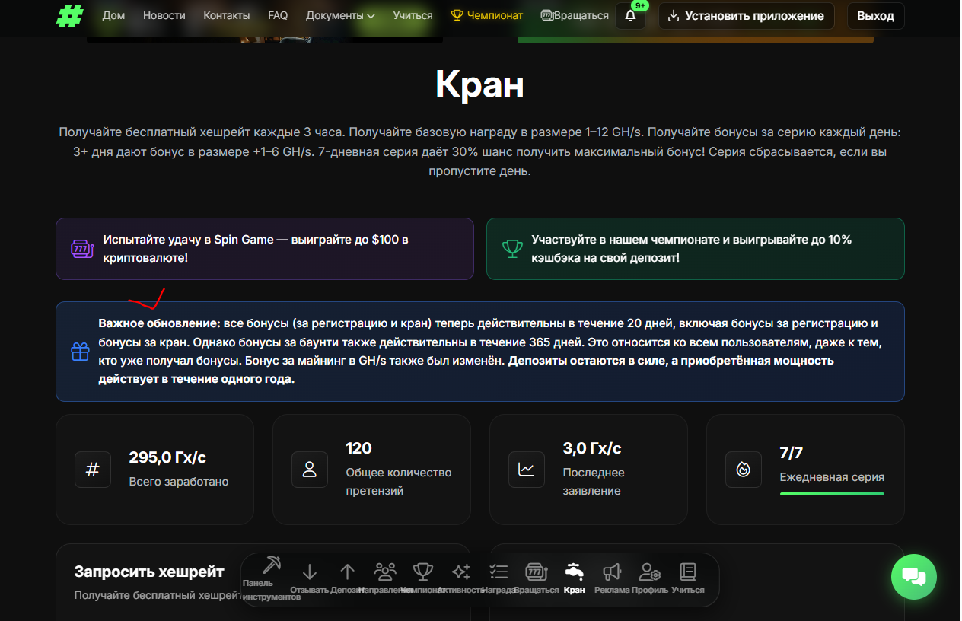Click the Установить приложение button
This screenshot has width=962, height=621.
(746, 16)
